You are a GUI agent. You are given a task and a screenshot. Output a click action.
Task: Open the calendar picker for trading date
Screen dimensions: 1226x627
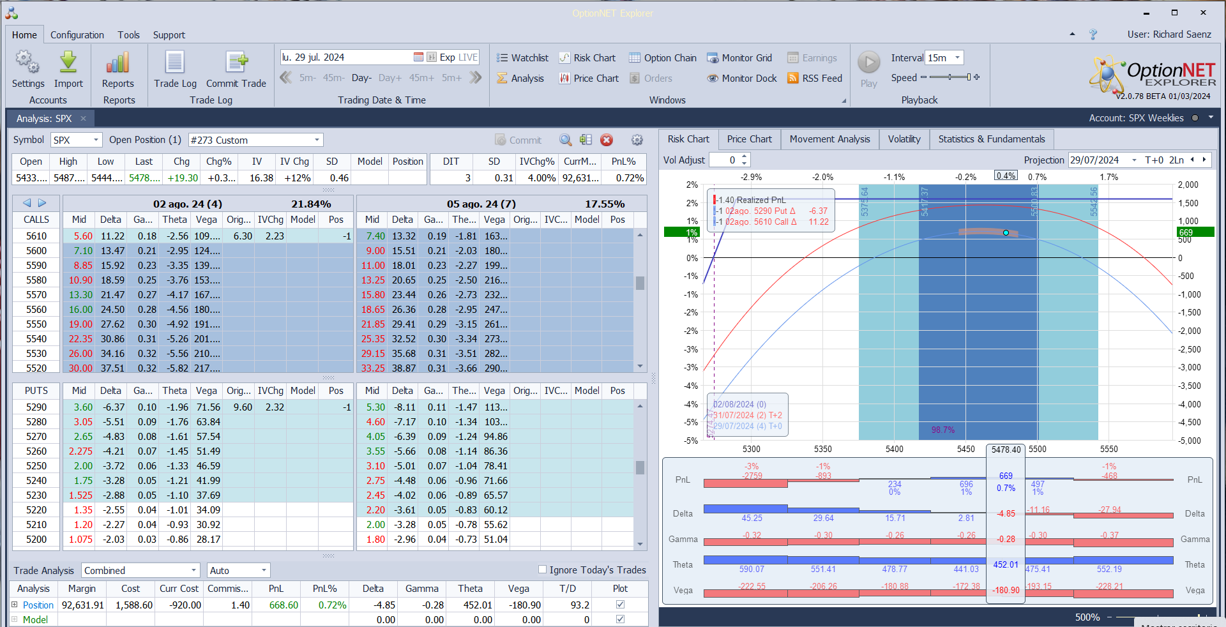click(418, 57)
